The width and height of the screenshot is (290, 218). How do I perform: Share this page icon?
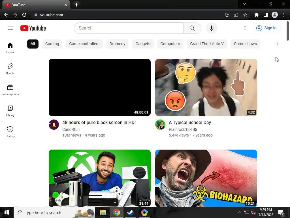click(x=236, y=15)
